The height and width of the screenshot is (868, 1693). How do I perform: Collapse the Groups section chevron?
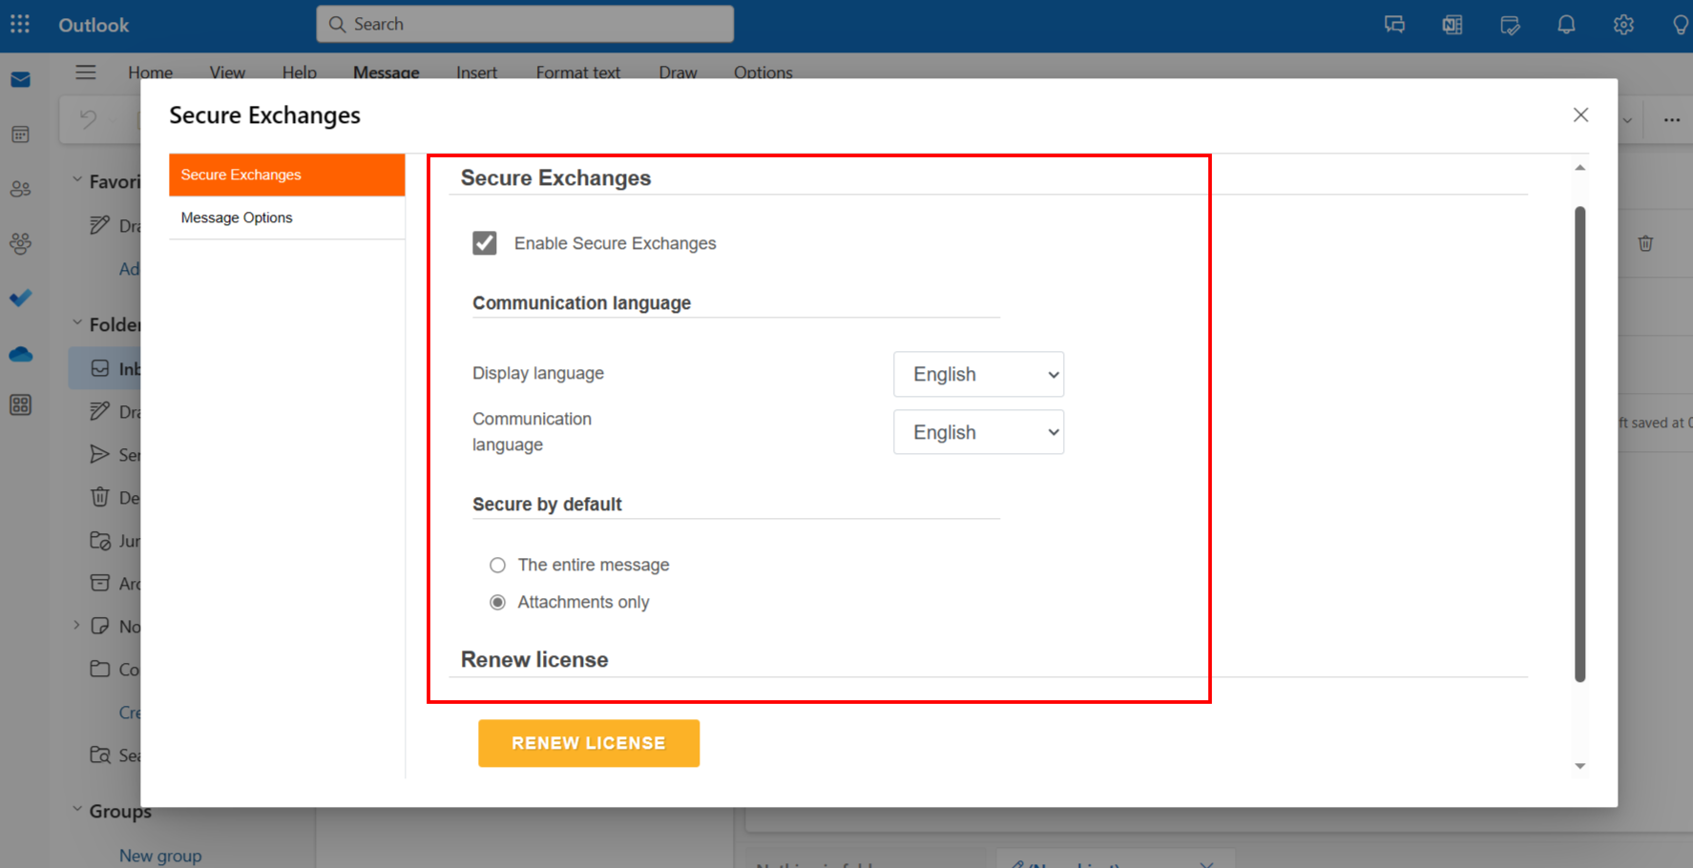77,810
